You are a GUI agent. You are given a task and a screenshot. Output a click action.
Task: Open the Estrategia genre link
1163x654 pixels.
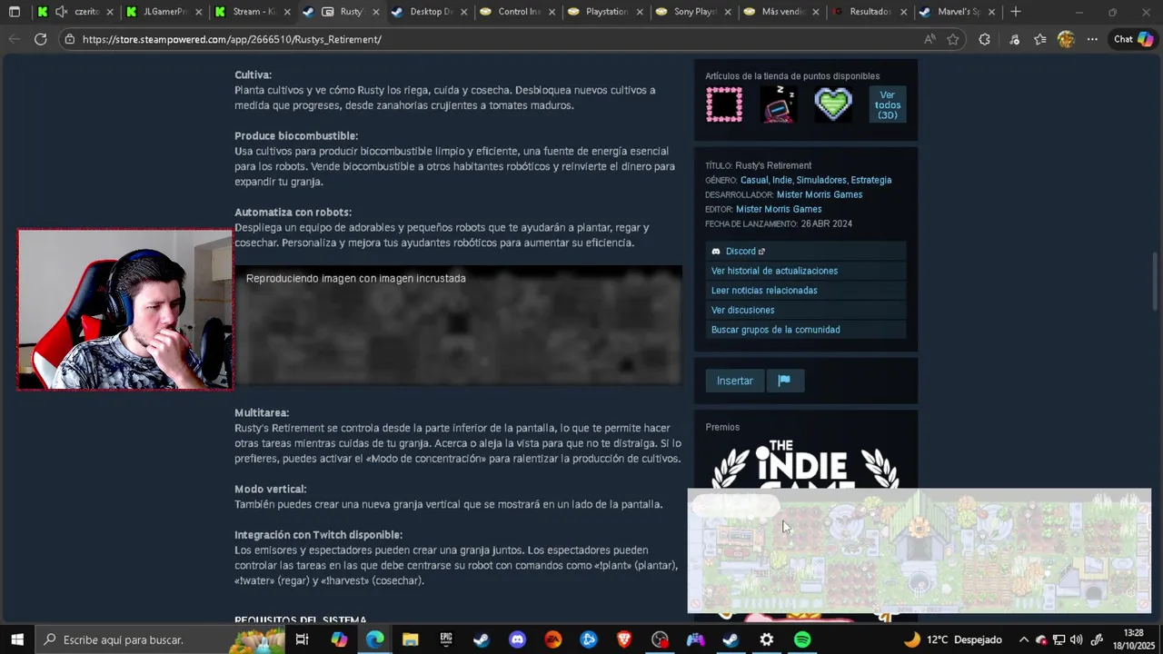tap(871, 180)
